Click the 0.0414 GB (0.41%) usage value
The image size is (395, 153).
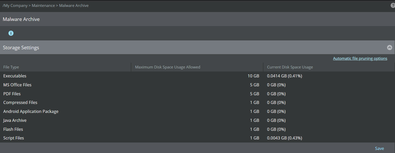[285, 76]
